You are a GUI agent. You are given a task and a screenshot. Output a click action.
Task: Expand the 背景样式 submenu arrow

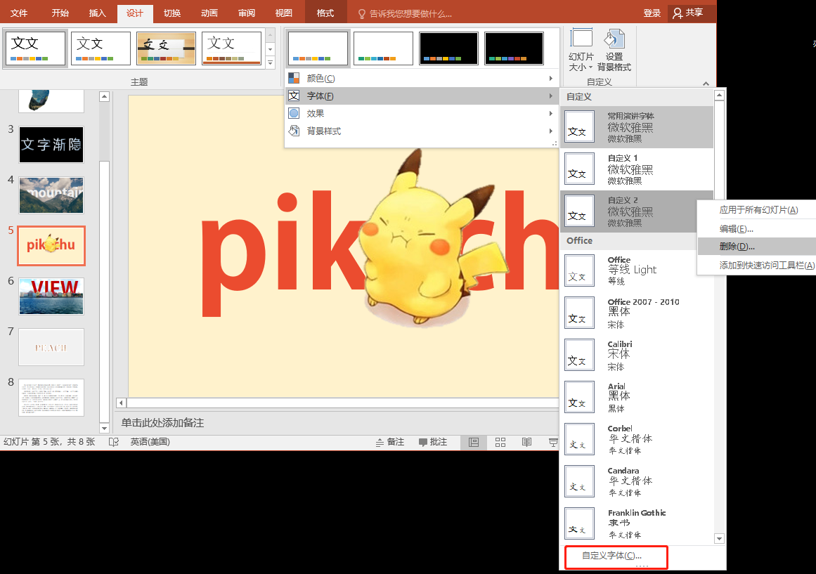(550, 131)
